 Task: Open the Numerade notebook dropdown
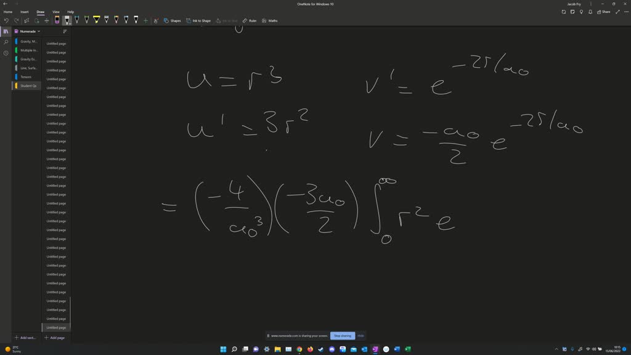pos(30,31)
